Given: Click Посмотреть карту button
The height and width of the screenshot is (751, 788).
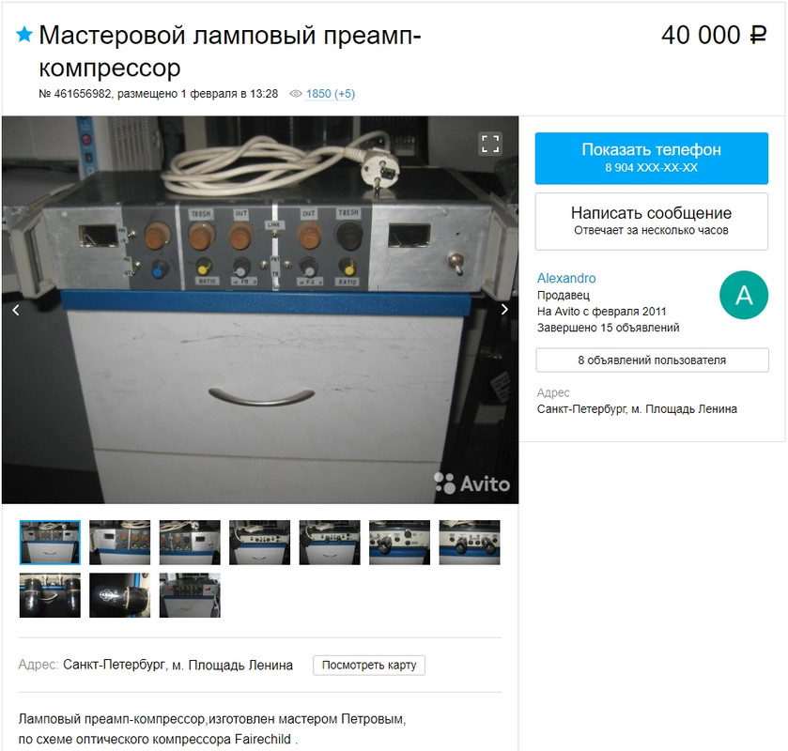Looking at the screenshot, I should click(369, 665).
